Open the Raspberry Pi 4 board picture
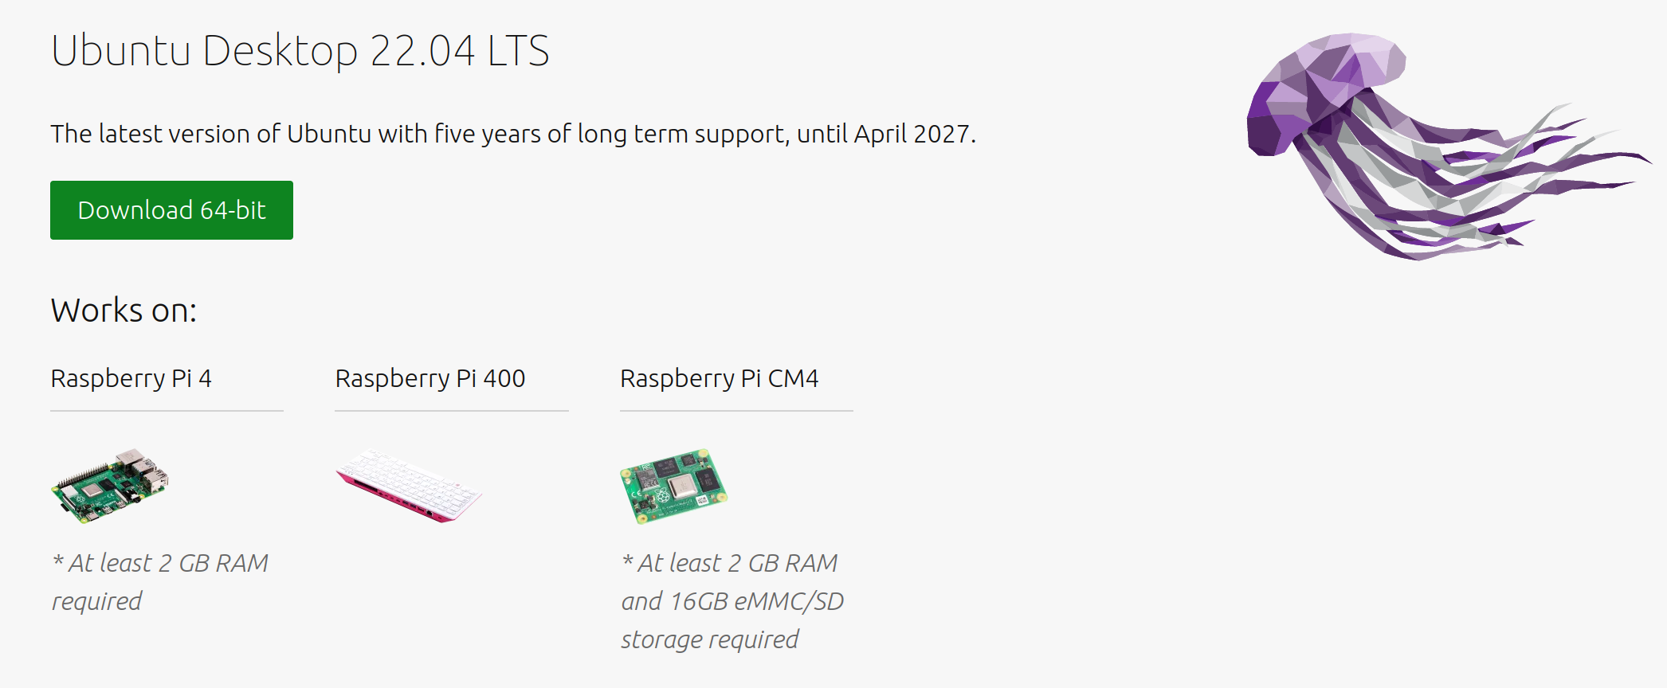The width and height of the screenshot is (1667, 688). click(110, 485)
